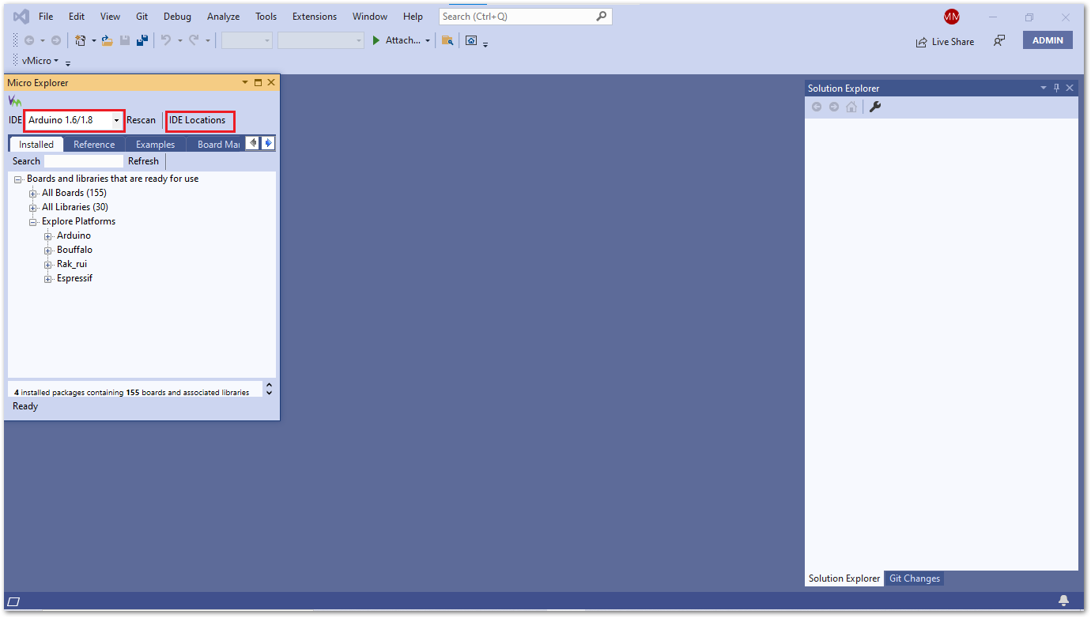Maximize the Micro Explorer panel

[x=258, y=82]
